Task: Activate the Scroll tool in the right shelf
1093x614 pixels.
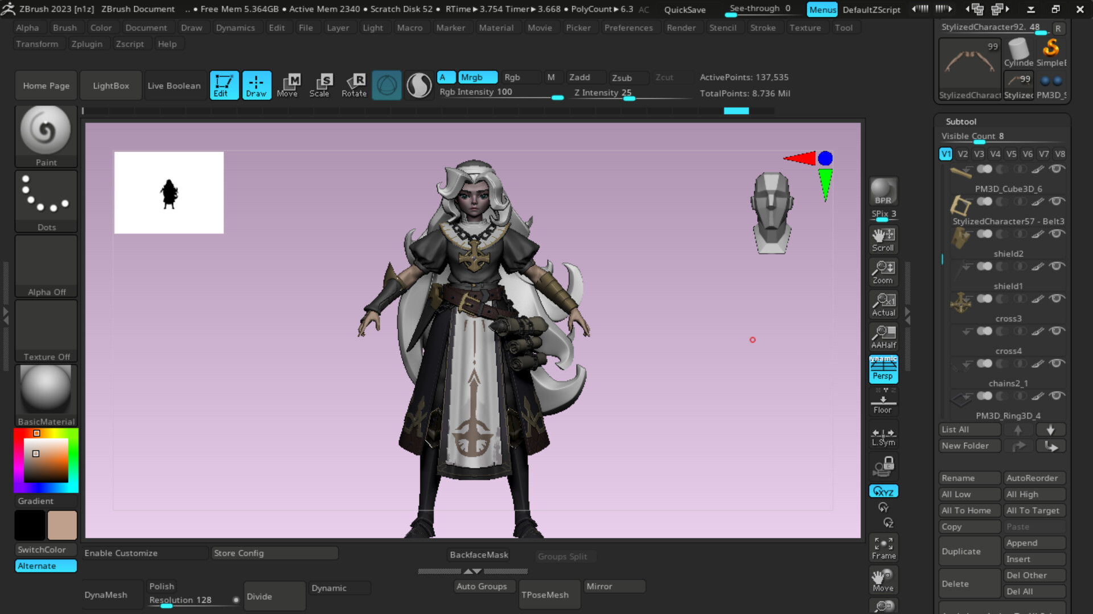Action: [883, 239]
